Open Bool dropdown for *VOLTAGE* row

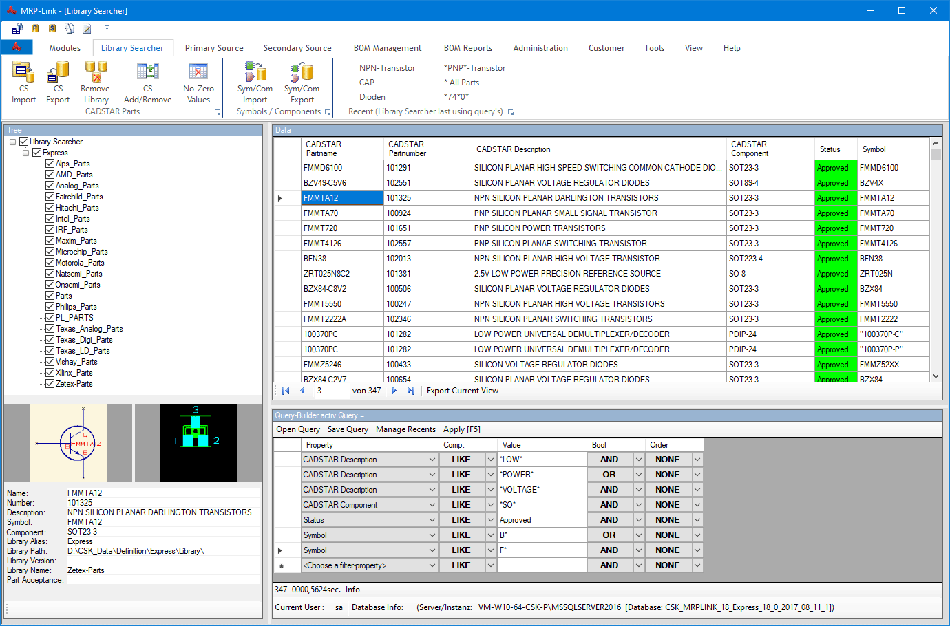pyautogui.click(x=639, y=490)
